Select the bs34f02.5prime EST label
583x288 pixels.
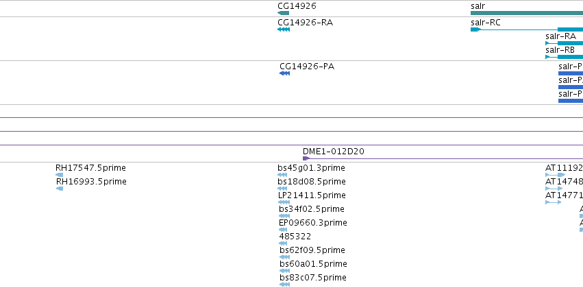pyautogui.click(x=312, y=209)
